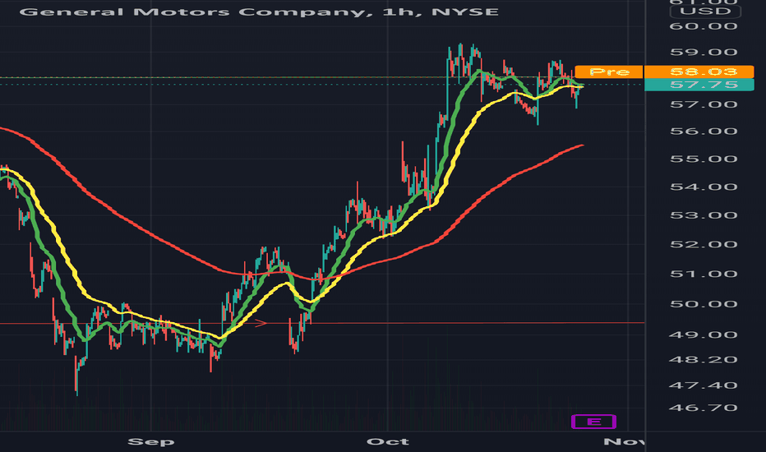Screen dimensions: 766x452
Task: Click the 60.00 price axis label
Action: 704,26
